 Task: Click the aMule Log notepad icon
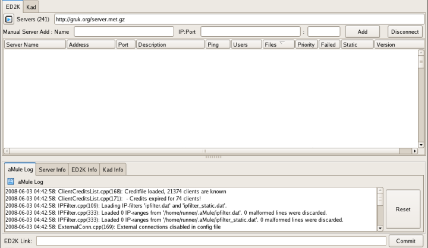click(x=10, y=182)
